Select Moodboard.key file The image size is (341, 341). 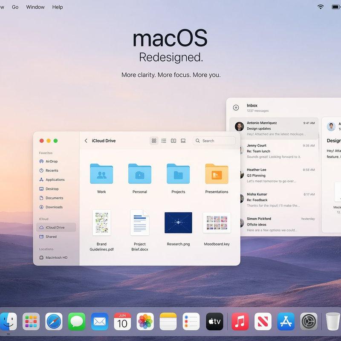(x=217, y=223)
